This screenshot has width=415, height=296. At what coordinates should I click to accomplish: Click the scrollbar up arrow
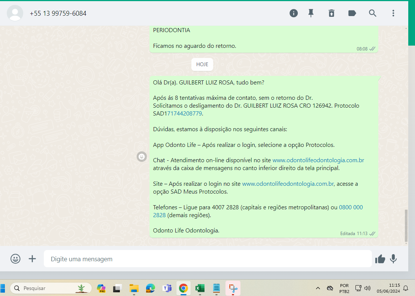click(x=406, y=28)
